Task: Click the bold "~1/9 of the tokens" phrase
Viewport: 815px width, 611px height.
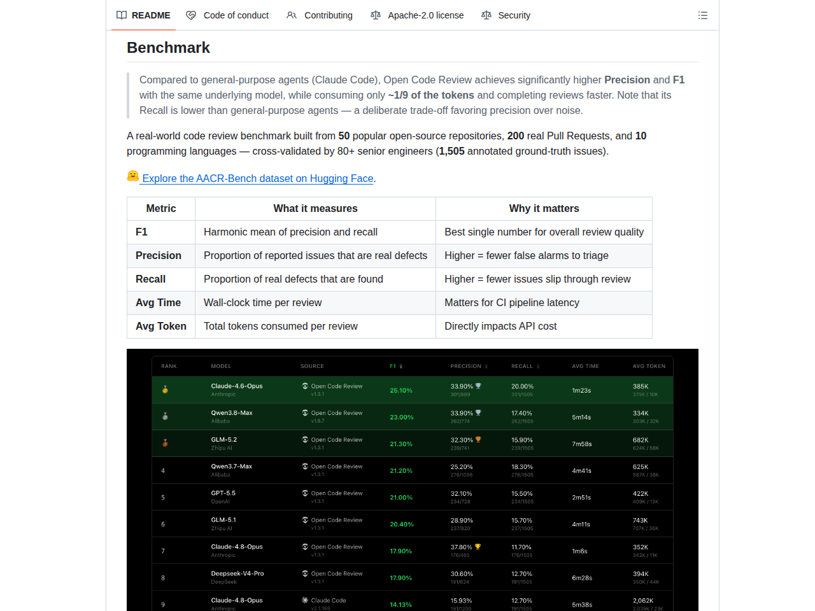Action: tap(431, 95)
